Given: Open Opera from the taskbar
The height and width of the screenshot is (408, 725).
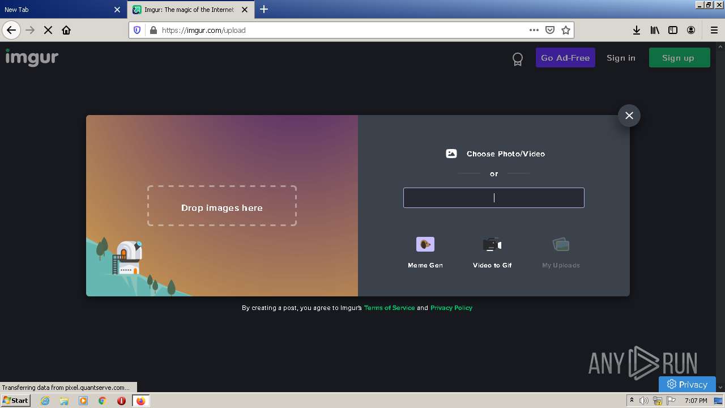Looking at the screenshot, I should click(x=121, y=401).
